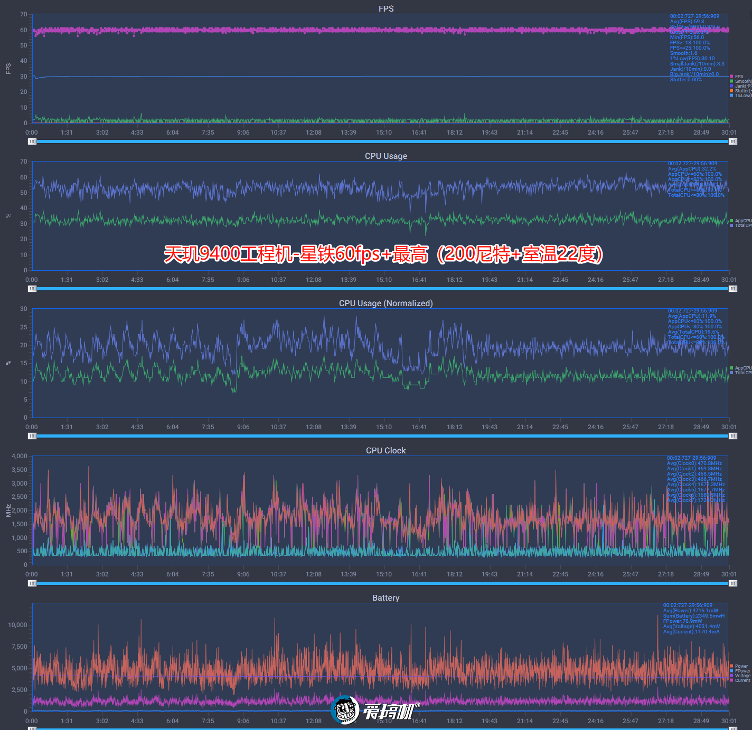Screen dimensions: 752x730
Task: Click the blue range bar under the FPS chart
Action: coord(383,141)
